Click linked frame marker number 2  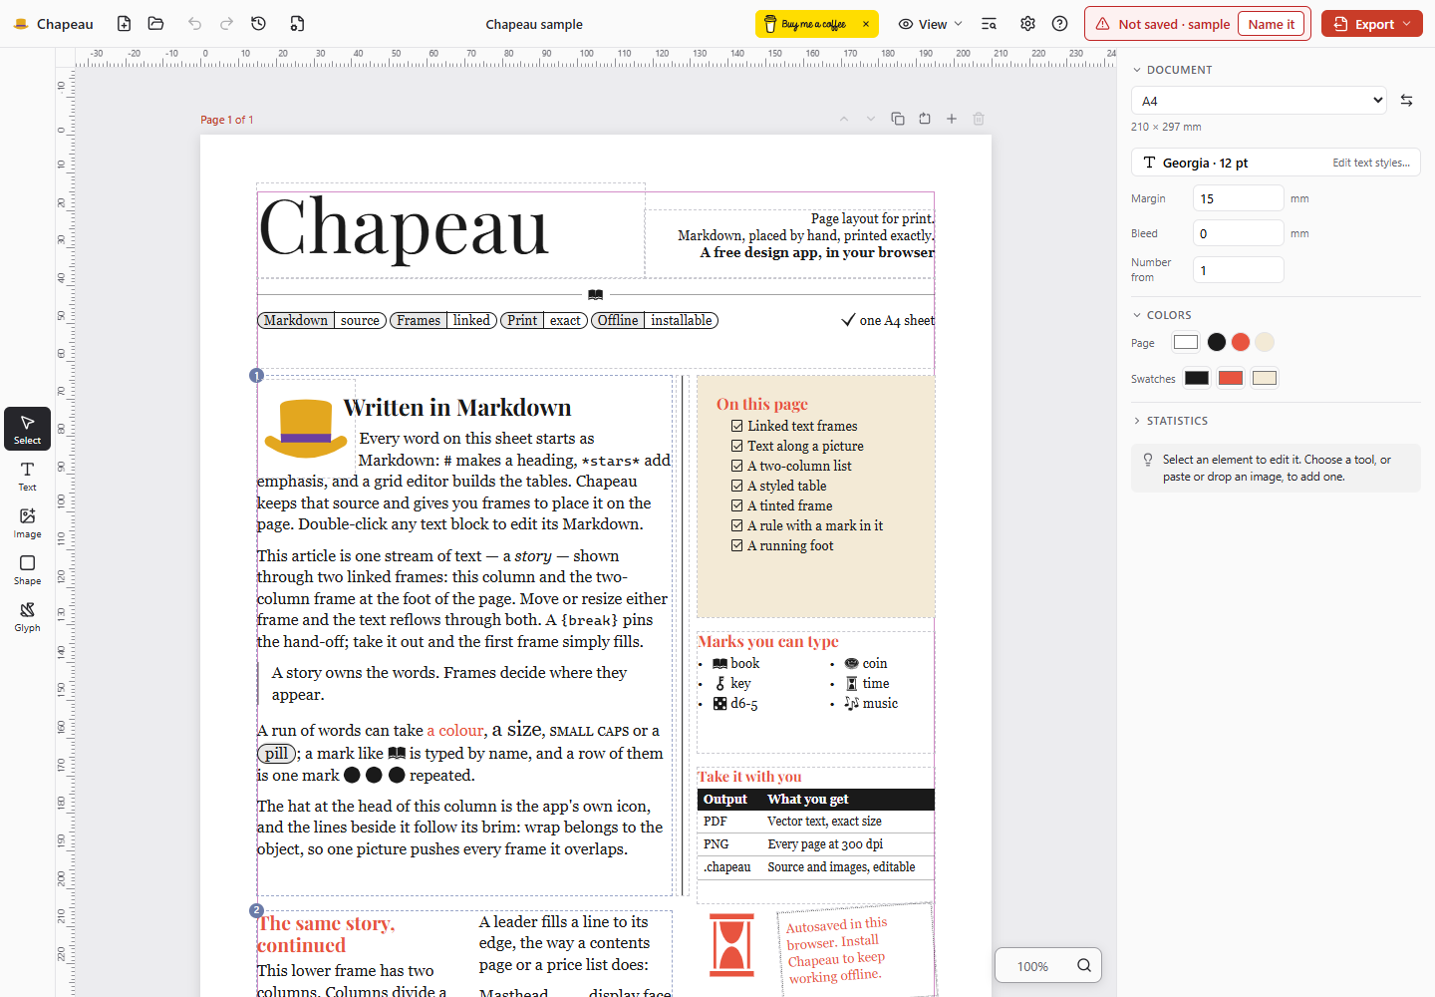pos(256,910)
